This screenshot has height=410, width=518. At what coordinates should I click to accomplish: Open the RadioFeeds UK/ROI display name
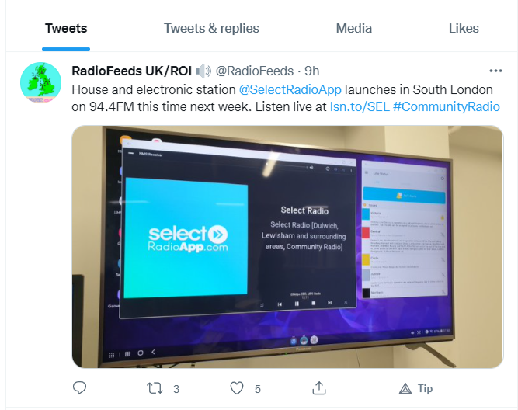click(131, 71)
